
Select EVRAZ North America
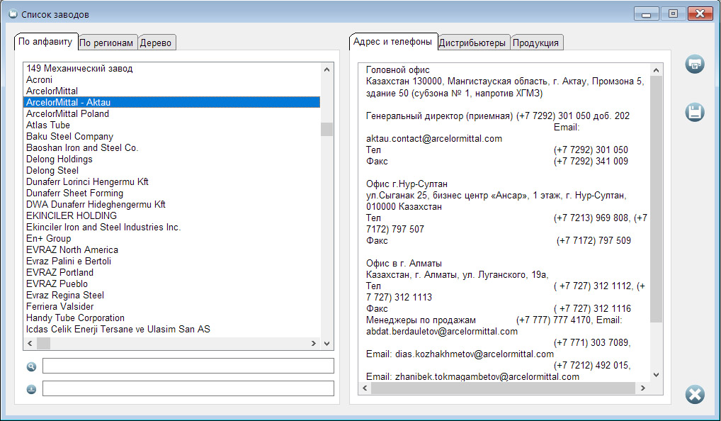point(171,250)
